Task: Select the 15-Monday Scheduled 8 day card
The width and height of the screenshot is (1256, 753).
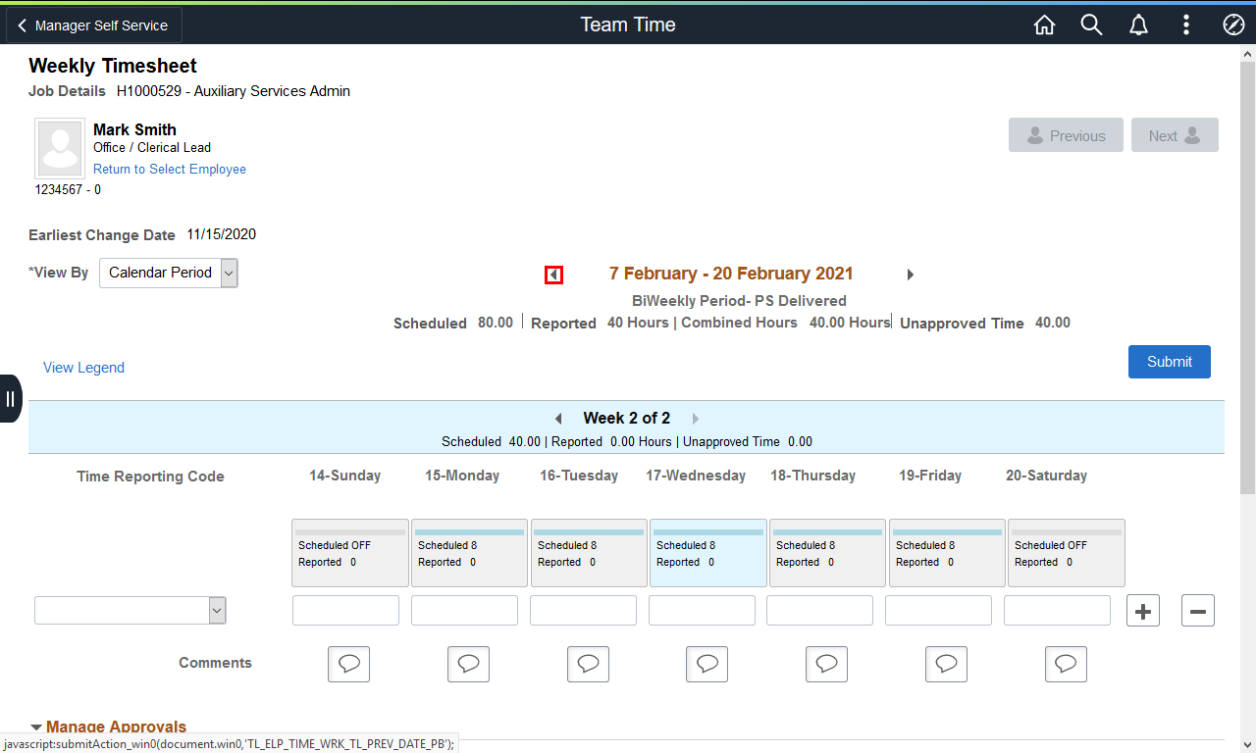Action: click(469, 553)
